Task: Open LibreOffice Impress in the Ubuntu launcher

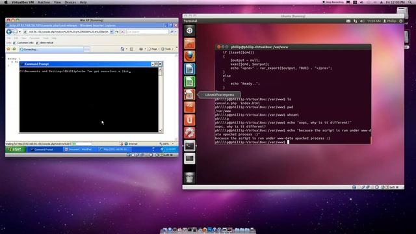Action: [189, 94]
